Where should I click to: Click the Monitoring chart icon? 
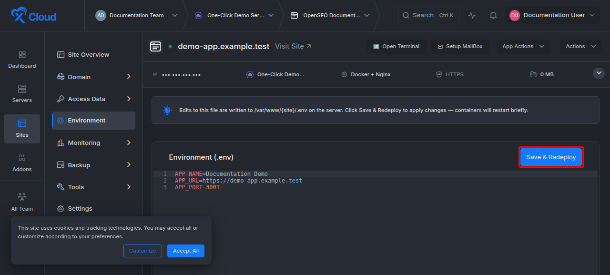[61, 143]
